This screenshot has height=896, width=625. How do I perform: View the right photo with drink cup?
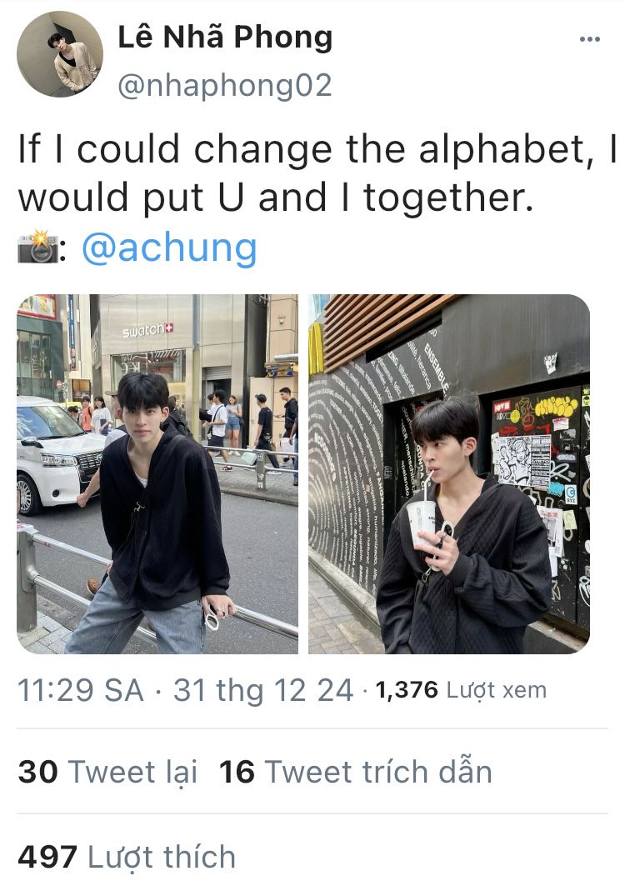449,473
